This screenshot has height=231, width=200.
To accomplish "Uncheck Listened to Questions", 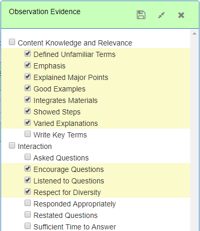I will coord(28,180).
